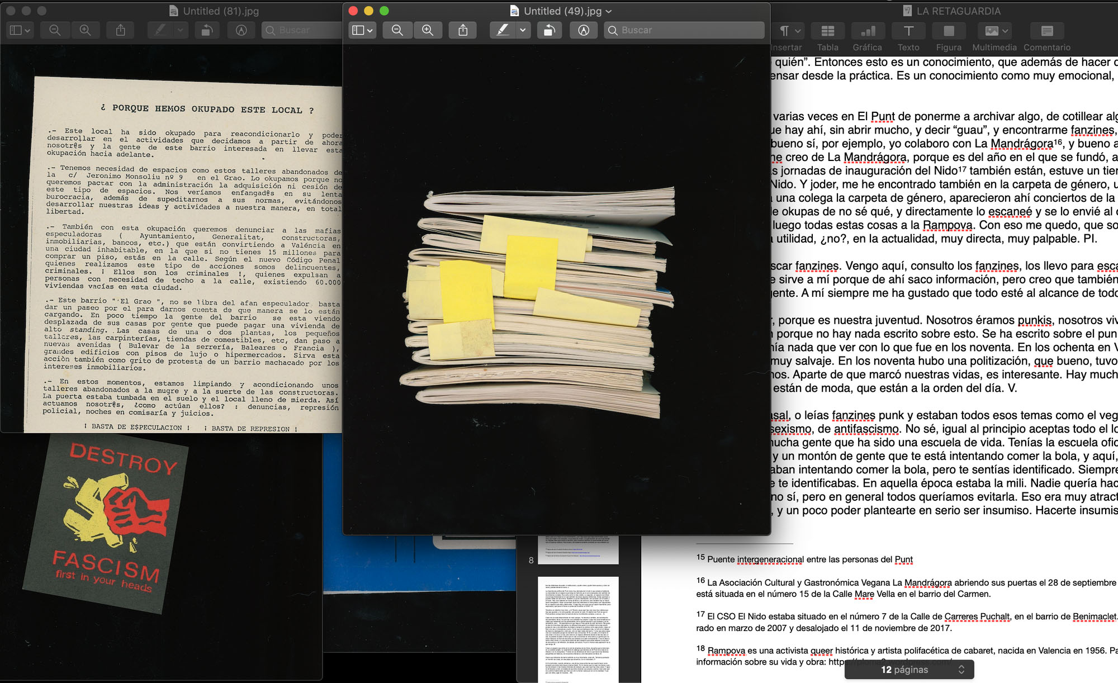Open the Untitled (49).jpg title dropdown chevron
1118x683 pixels.
[x=609, y=11]
